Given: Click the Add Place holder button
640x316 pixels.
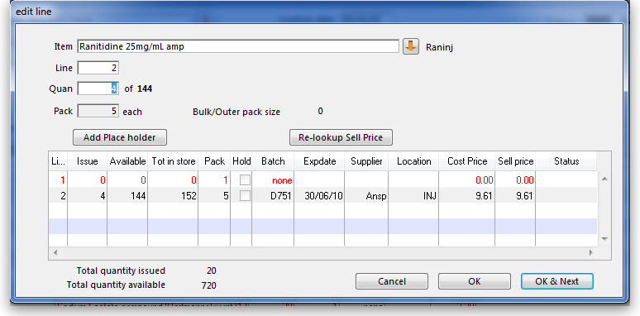Looking at the screenshot, I should [120, 137].
